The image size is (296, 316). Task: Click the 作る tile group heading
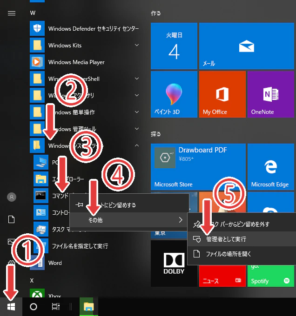156,13
